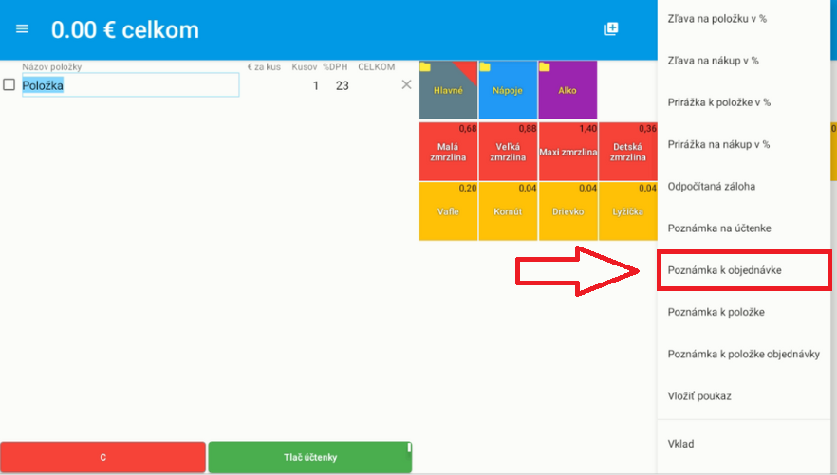Open the hamburger navigation menu
837x475 pixels.
[23, 29]
